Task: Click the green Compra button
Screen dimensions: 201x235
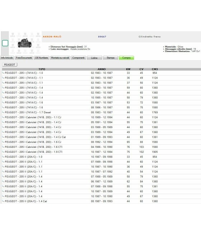Action: pos(126,58)
